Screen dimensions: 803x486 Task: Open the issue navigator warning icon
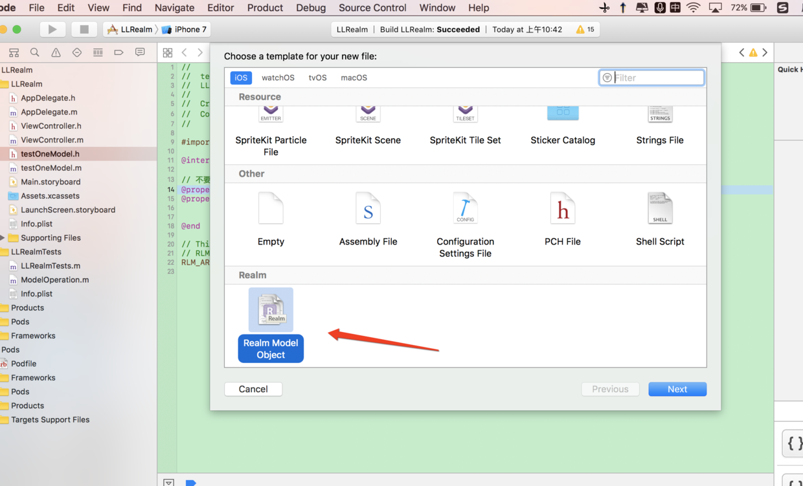click(56, 52)
